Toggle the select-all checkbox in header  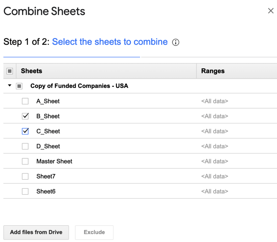click(x=9, y=71)
